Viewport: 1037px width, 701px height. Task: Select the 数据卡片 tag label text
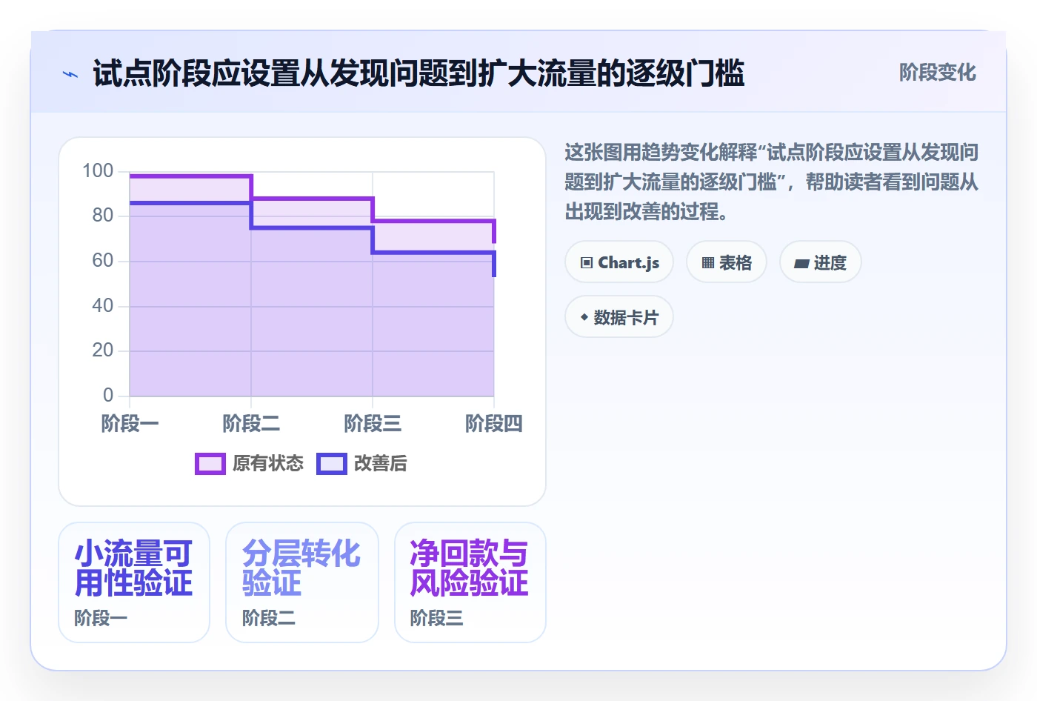[x=626, y=317]
